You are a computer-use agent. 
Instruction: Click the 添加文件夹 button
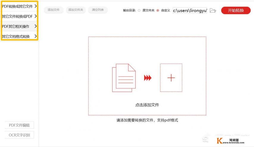click(76, 10)
